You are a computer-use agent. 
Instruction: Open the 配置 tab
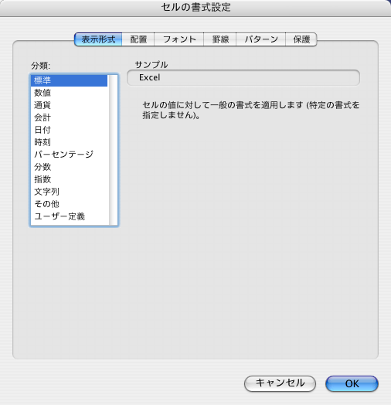click(x=138, y=39)
